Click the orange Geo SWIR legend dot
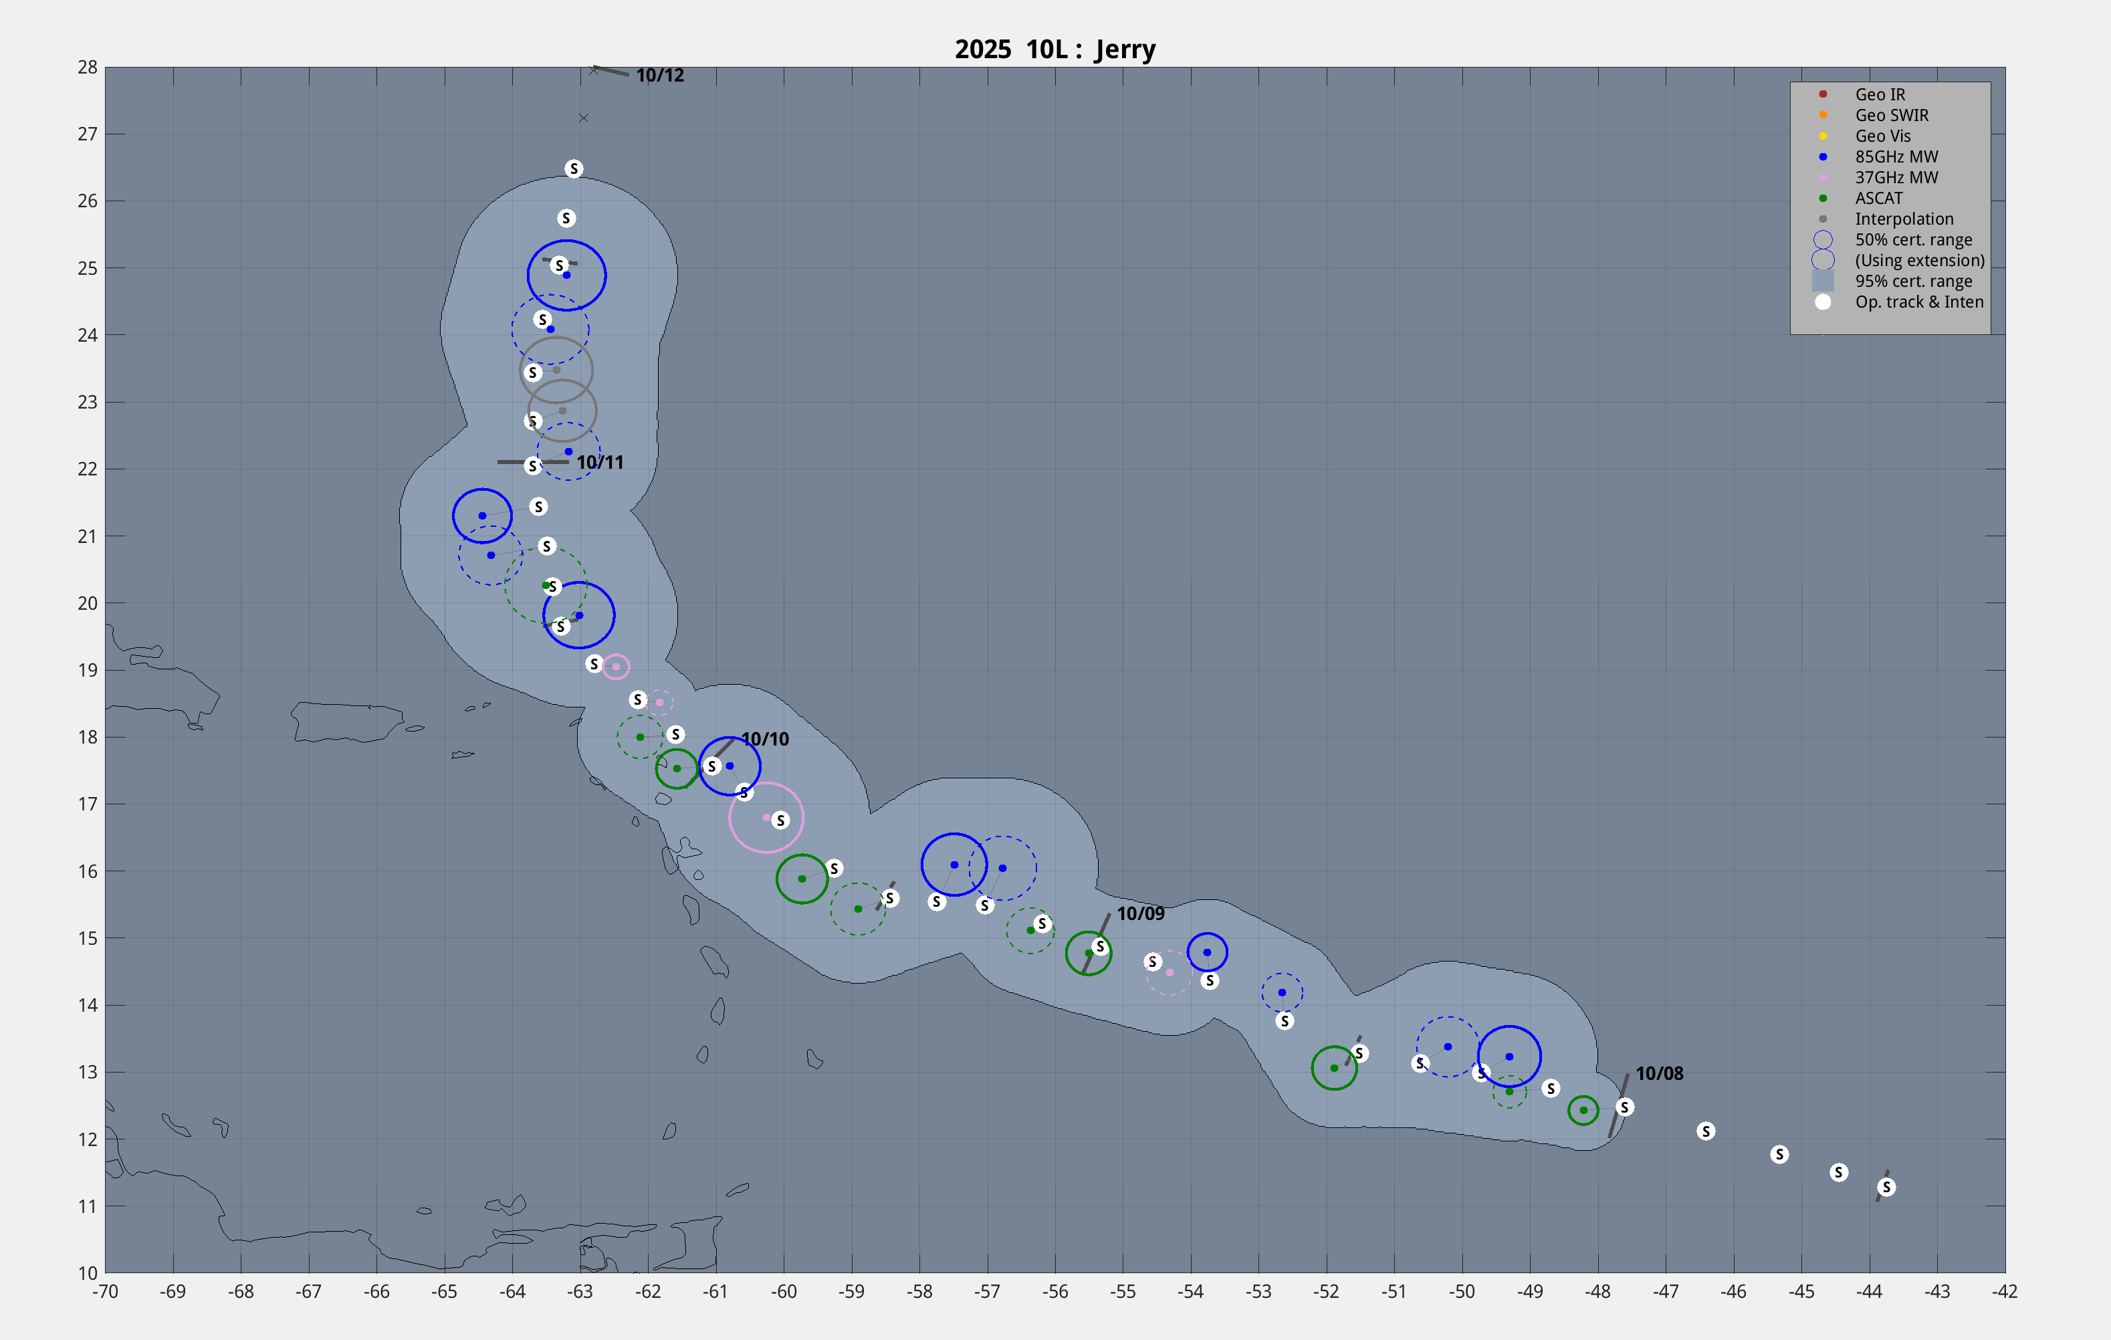Screen dimensions: 2111x1340 coord(1823,115)
